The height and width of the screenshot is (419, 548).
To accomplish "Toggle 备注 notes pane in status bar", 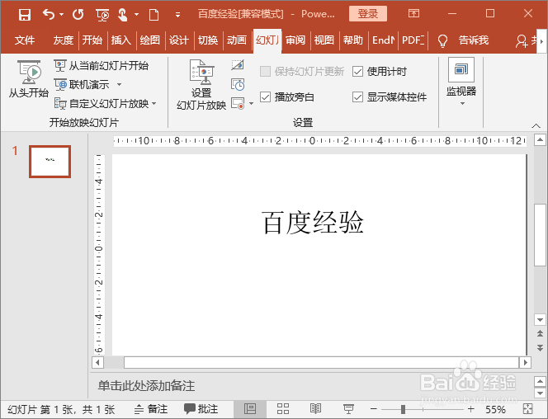I will pyautogui.click(x=151, y=409).
